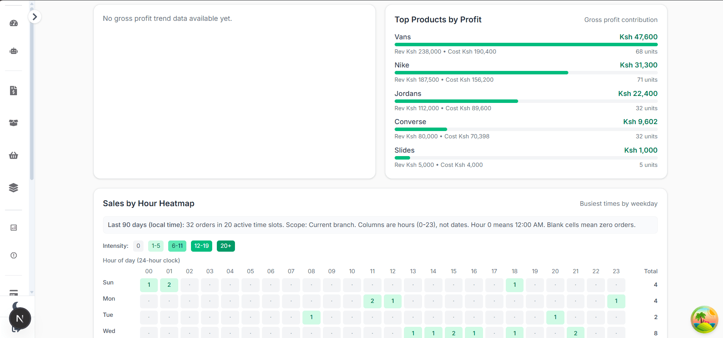Click the 'Ksh 31,300' Nike profit value
The width and height of the screenshot is (723, 338).
pos(639,65)
